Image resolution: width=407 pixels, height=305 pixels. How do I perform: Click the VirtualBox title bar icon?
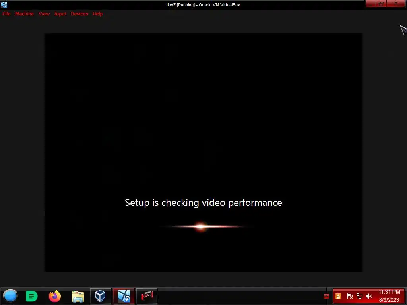[x=4, y=4]
